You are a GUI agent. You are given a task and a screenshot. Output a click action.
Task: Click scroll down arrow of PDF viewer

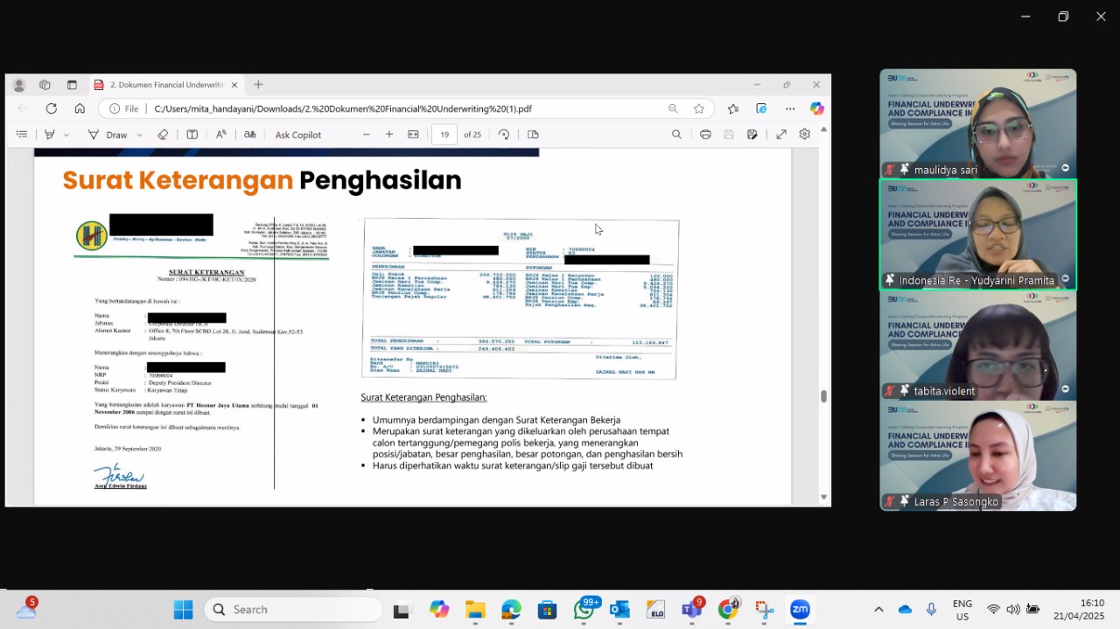click(x=823, y=497)
